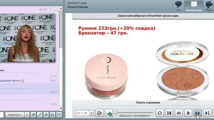
Task: Click the 19:44 chat message row
Action: 29,92
